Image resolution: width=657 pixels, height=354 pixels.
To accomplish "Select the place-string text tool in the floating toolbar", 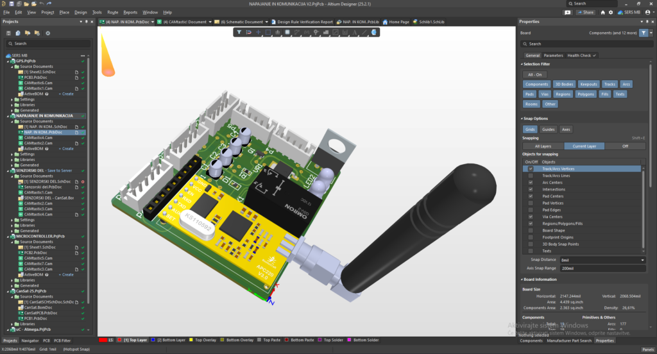I will [x=354, y=31].
